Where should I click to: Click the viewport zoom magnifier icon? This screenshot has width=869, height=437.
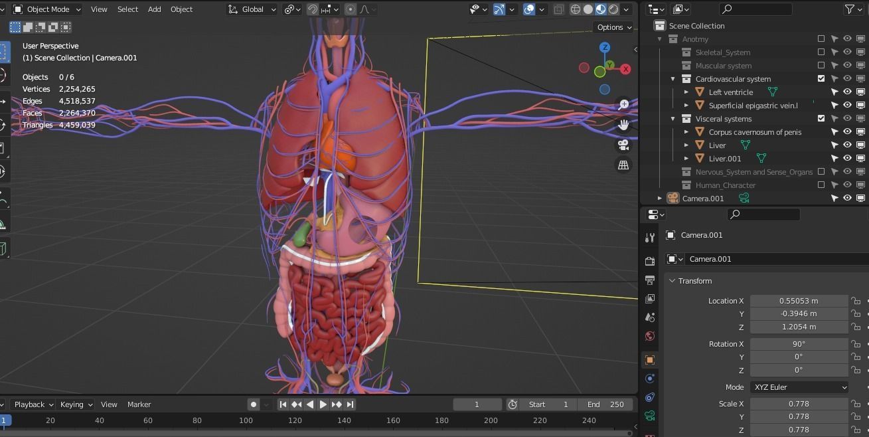click(623, 104)
